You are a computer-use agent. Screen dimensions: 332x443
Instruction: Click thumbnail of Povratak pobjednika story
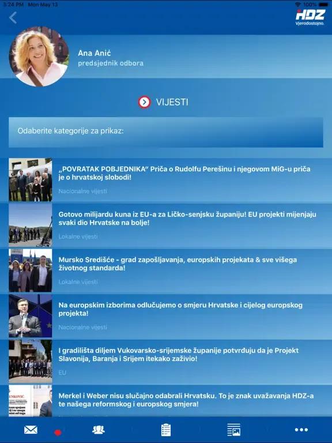tap(31, 180)
